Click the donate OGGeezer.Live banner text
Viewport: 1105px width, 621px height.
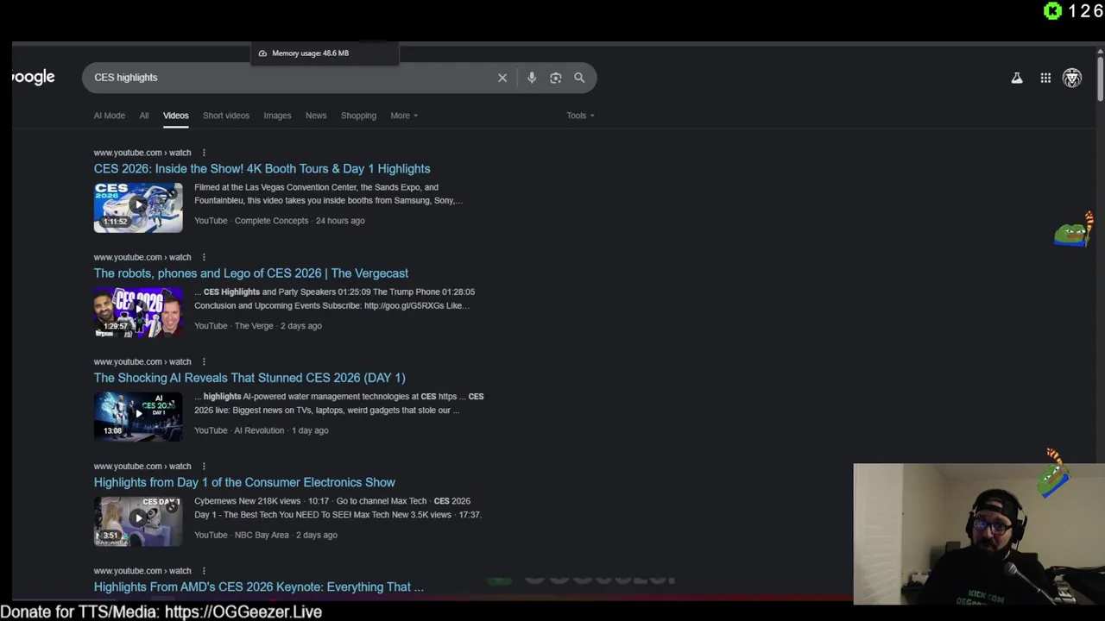pos(161,612)
